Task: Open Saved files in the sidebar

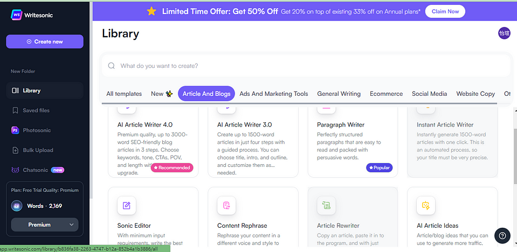Action: [36, 110]
